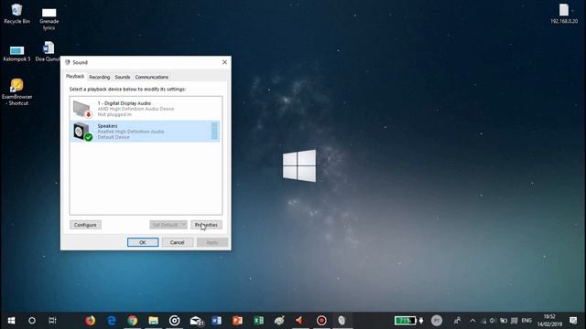Screen dimensions: 586x329
Task: Launch Firefox from the taskbar
Action: click(90, 321)
